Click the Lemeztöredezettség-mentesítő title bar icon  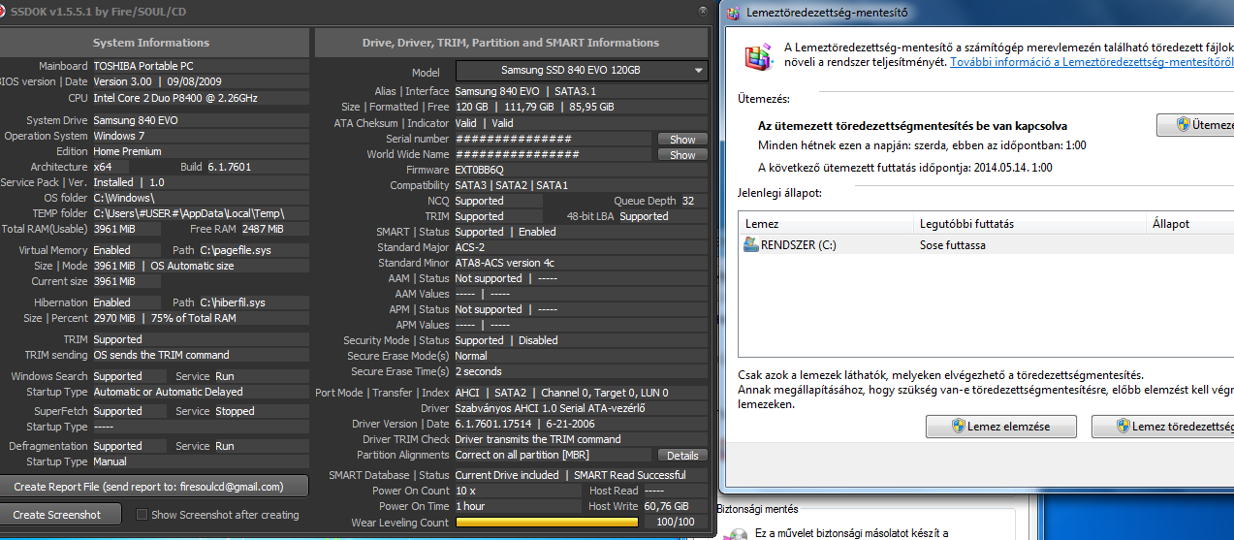pyautogui.click(x=734, y=13)
